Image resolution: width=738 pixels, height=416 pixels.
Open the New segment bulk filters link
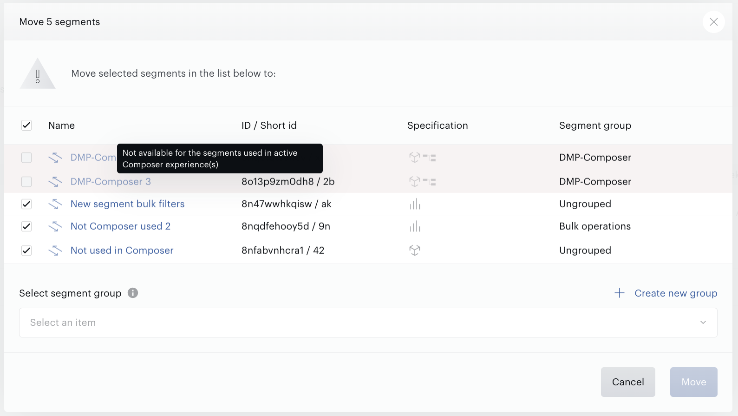click(x=128, y=204)
